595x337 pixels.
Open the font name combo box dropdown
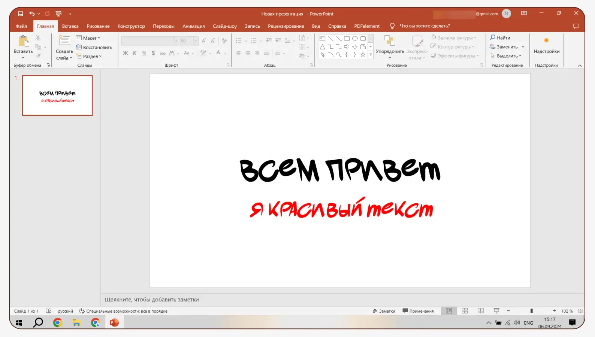point(176,41)
